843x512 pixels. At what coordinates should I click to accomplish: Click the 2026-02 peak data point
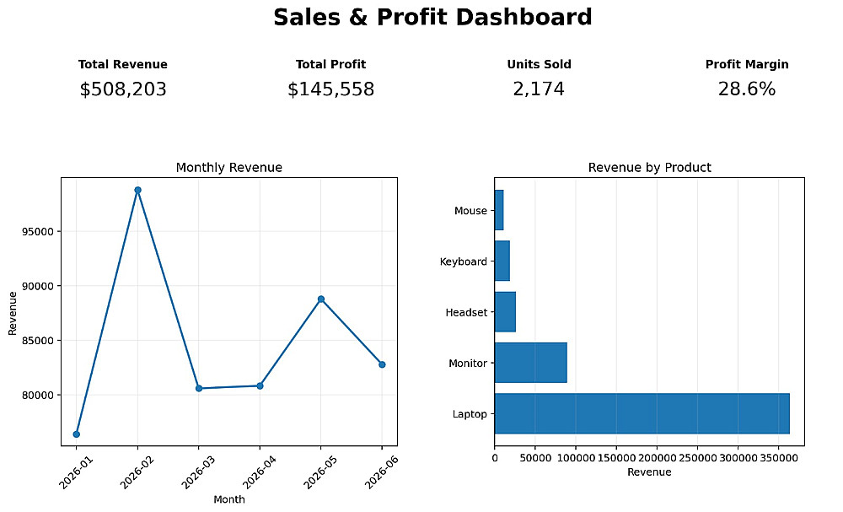click(137, 190)
